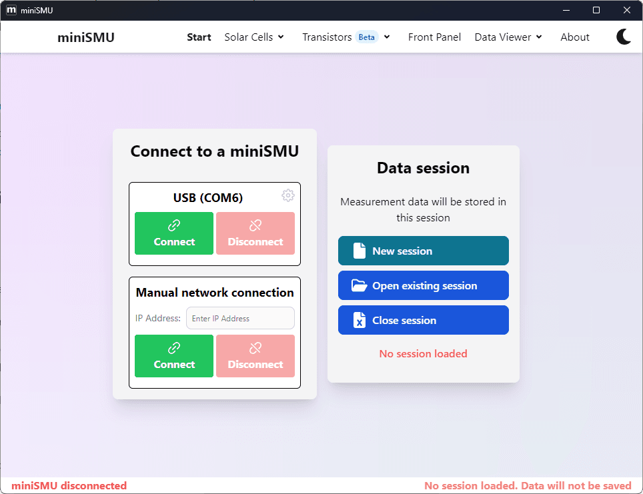This screenshot has width=643, height=494.
Task: Select the Start menu item
Action: click(199, 37)
